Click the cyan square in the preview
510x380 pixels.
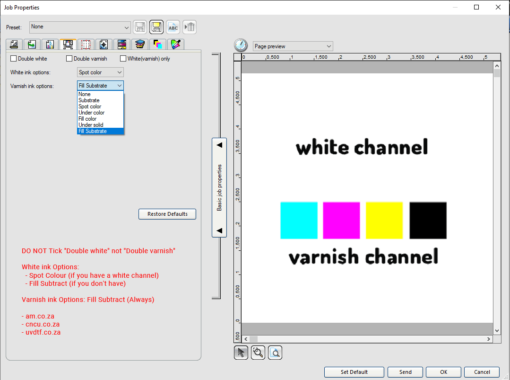tap(299, 221)
